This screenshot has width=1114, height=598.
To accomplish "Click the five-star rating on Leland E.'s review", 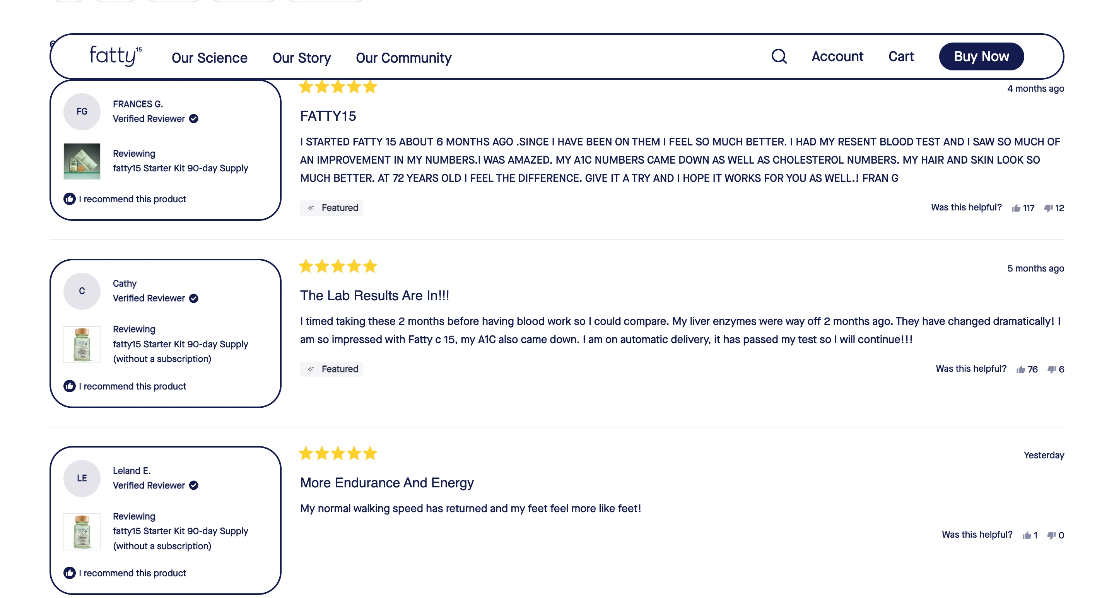I will coord(338,453).
